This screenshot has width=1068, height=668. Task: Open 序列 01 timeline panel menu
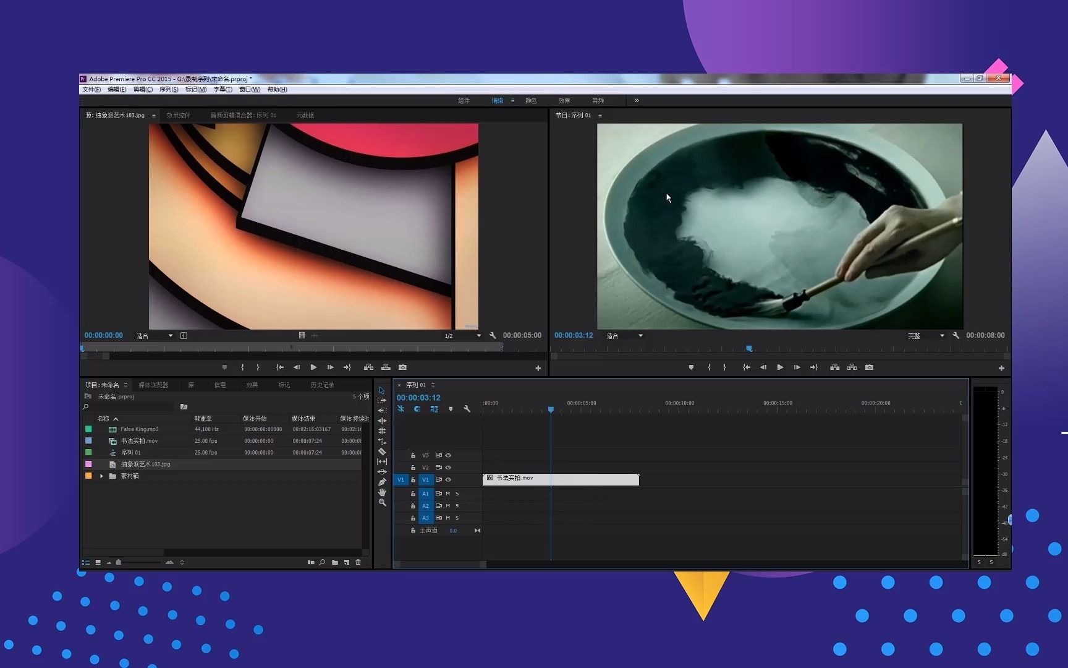click(x=433, y=385)
